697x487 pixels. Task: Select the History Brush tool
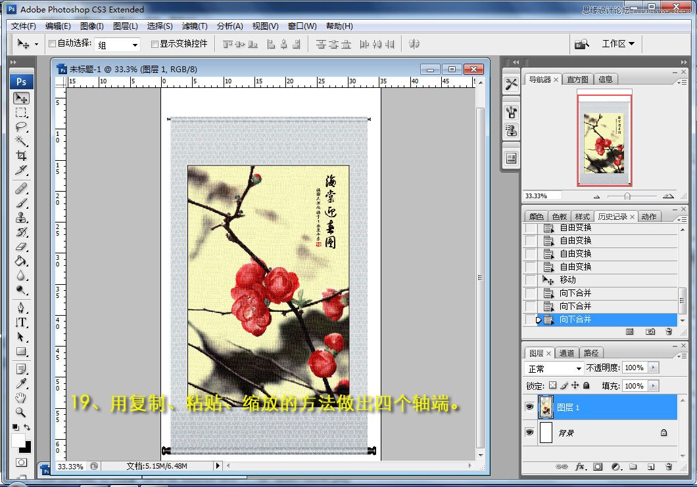pyautogui.click(x=21, y=232)
